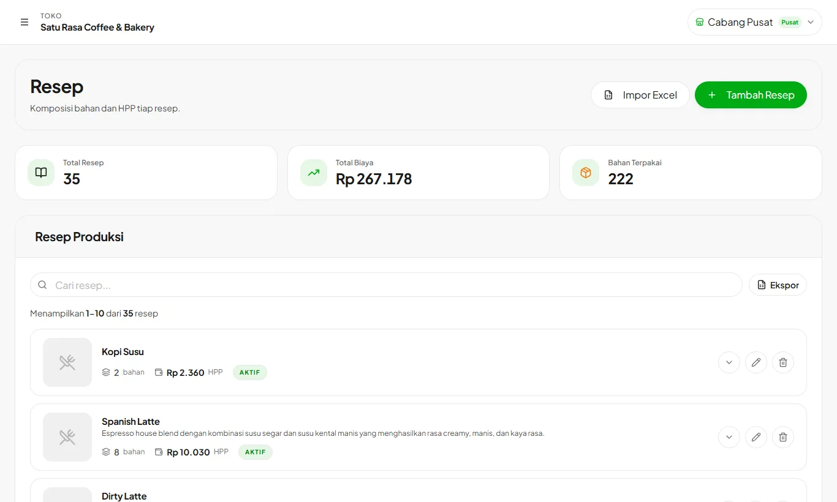Viewport: 837px width, 502px height.
Task: Click the Resep Produksi section heading
Action: (x=79, y=236)
